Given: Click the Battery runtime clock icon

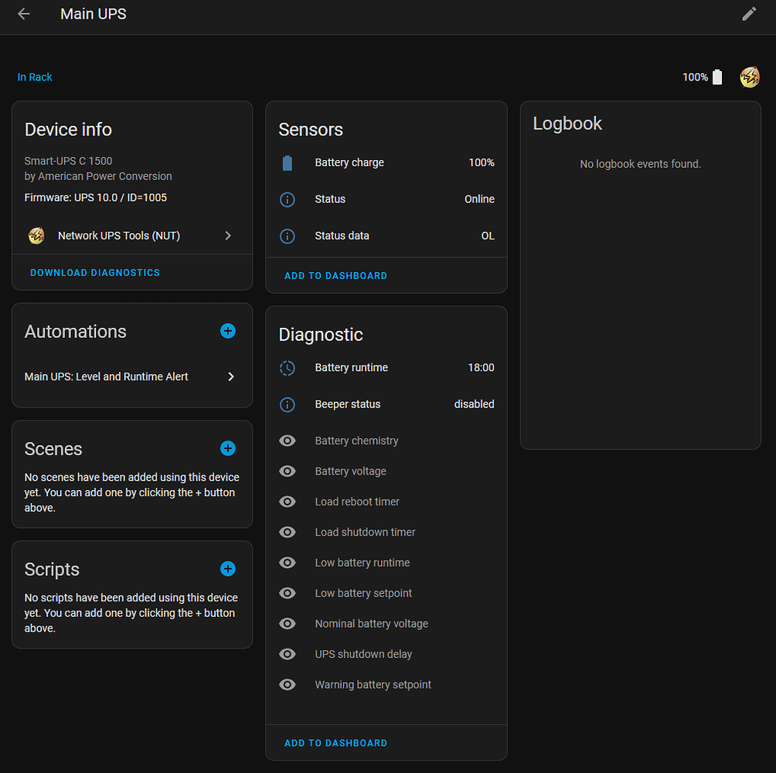Looking at the screenshot, I should click(x=287, y=368).
